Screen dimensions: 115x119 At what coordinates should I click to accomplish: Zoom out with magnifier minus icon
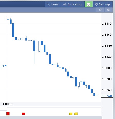click(x=109, y=10)
